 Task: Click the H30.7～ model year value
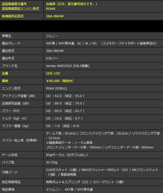(x=52, y=58)
